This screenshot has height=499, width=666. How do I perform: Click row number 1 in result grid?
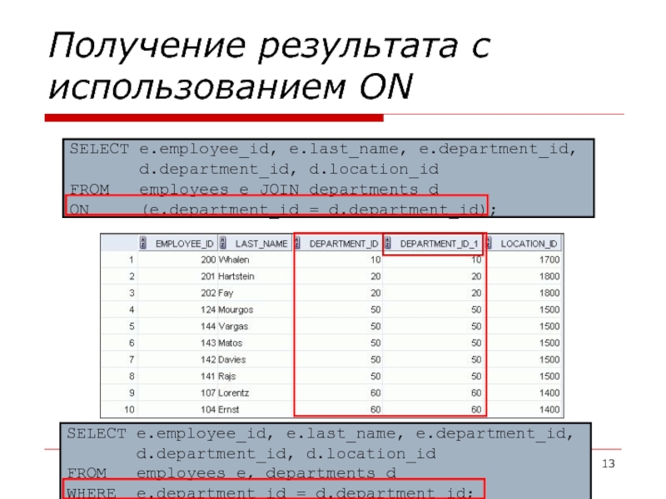click(119, 259)
